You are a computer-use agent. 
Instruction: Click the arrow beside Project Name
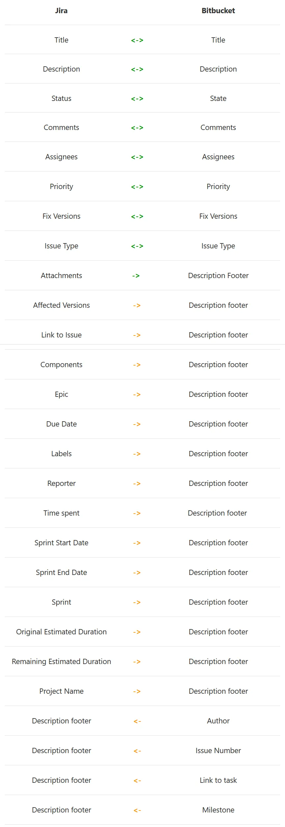coord(137,691)
